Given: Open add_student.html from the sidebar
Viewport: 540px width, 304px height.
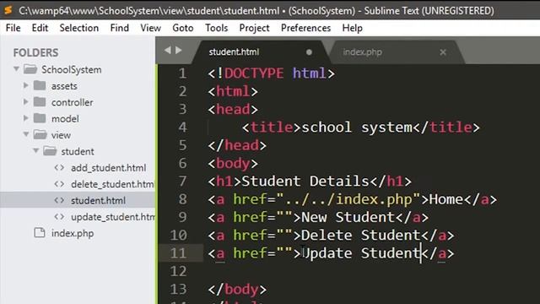Looking at the screenshot, I should pos(109,168).
